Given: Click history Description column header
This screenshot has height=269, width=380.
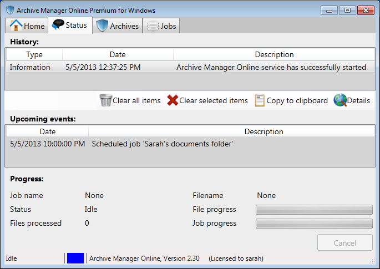Looking at the screenshot, I should (x=274, y=54).
